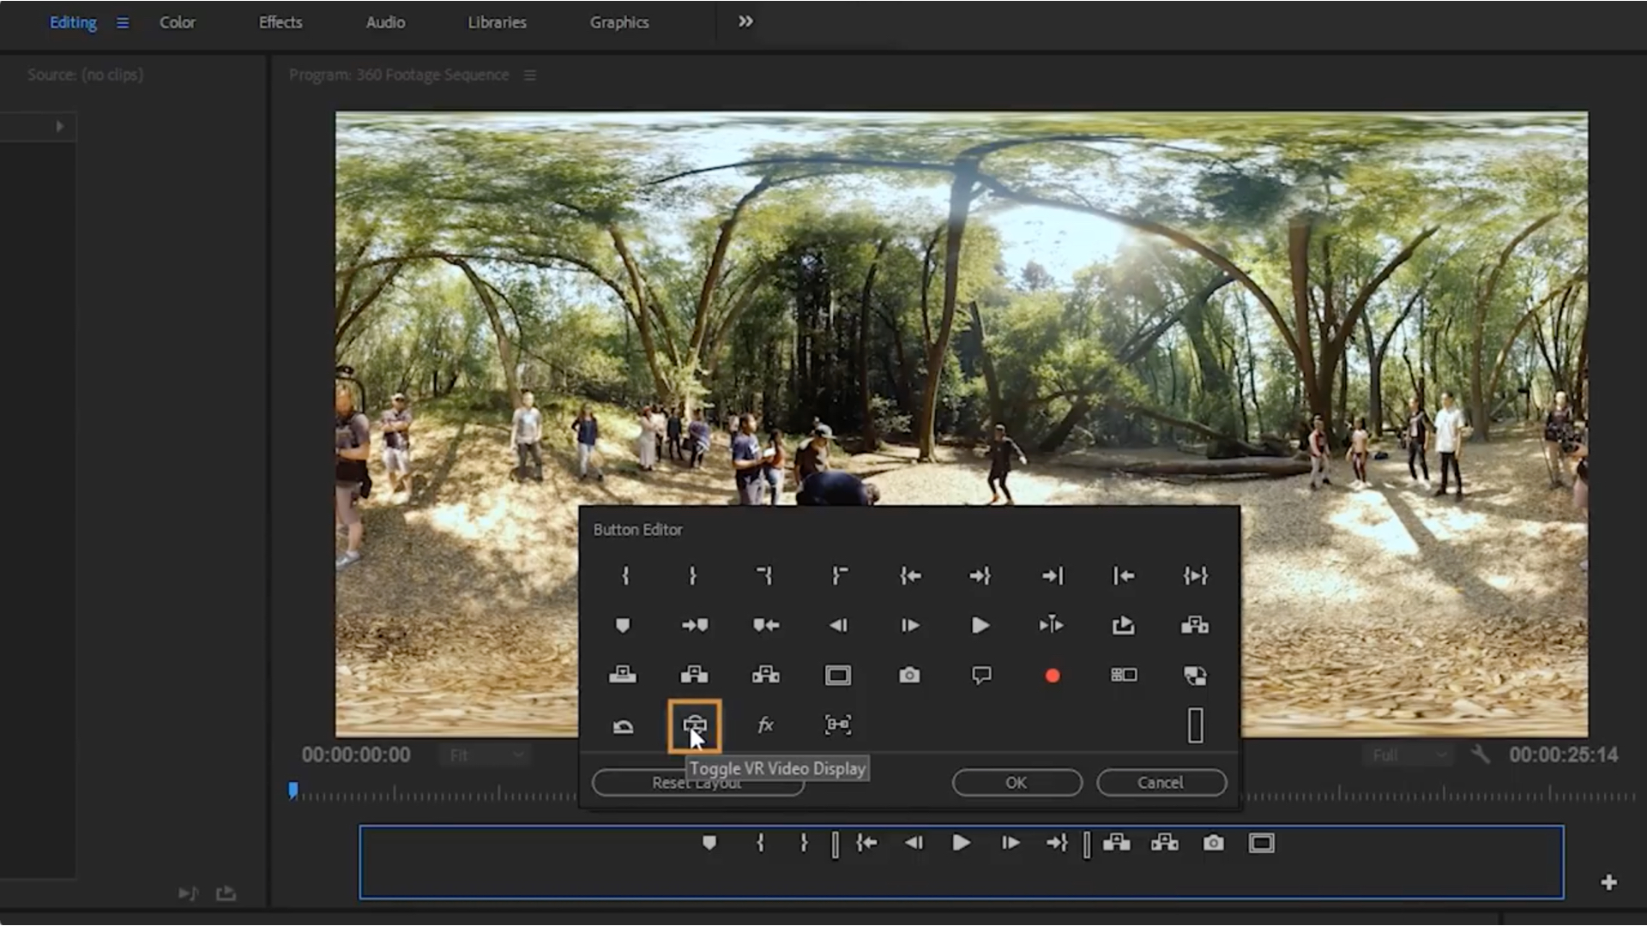Click the Insert Edit icon
This screenshot has height=926, width=1647.
pyautogui.click(x=624, y=674)
